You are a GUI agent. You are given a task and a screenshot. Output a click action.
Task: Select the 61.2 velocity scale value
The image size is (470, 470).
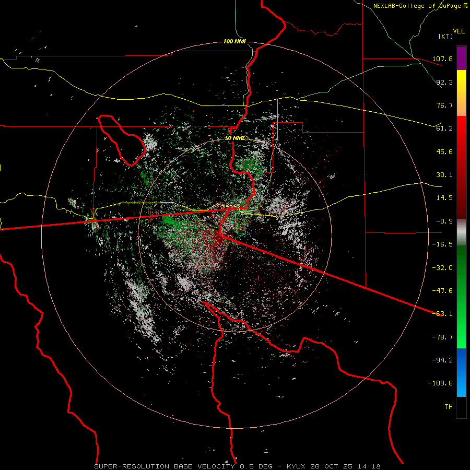(x=444, y=128)
